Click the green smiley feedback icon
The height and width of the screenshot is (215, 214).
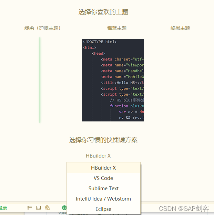point(64,208)
